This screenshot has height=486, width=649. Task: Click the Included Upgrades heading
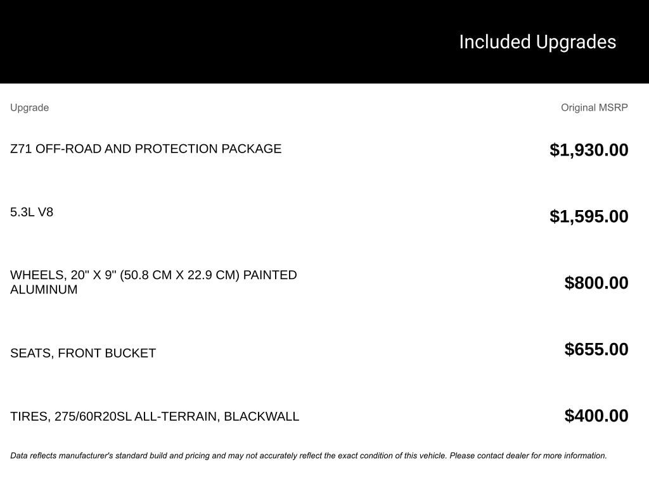pyautogui.click(x=537, y=42)
